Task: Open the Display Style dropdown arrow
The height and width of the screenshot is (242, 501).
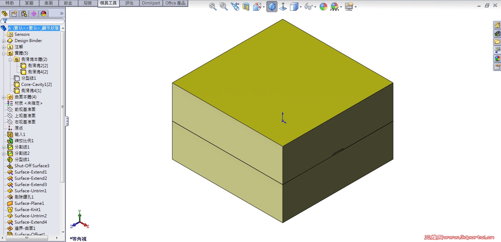Action: 301,7
